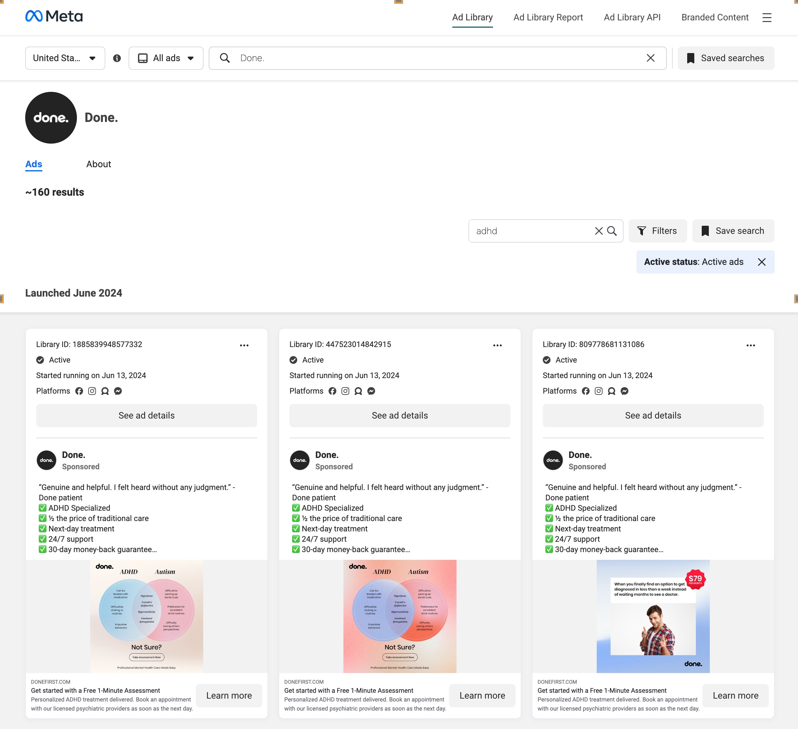
Task: Open the Ad Library Report page
Action: pos(548,17)
